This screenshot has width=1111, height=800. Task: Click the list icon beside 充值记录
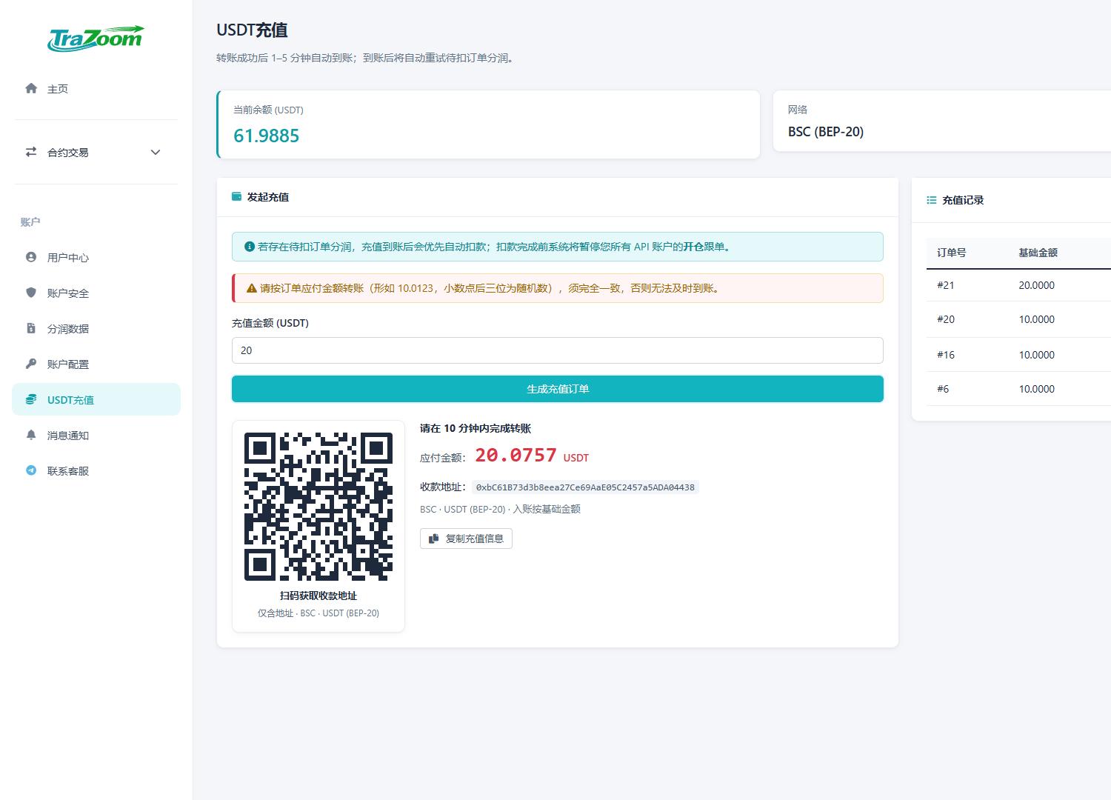pos(932,200)
